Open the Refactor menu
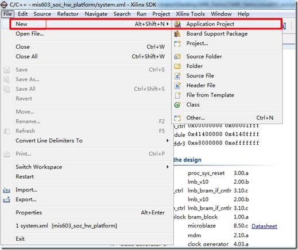The width and height of the screenshot is (298, 250). tap(68, 14)
